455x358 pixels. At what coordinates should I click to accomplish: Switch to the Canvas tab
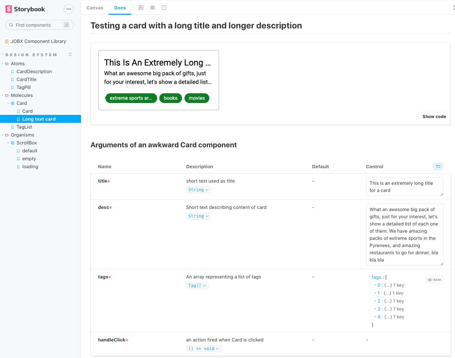coord(95,8)
